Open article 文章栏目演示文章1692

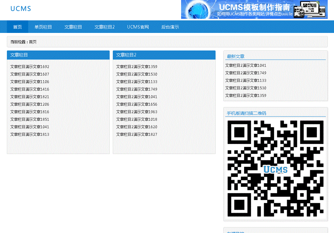[30, 67]
